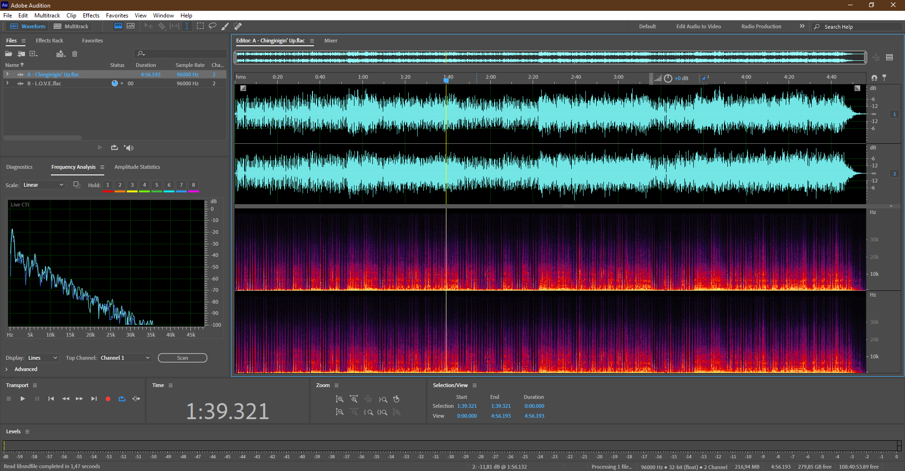Click Hold button 5 with green bar
This screenshot has width=905, height=471.
157,185
